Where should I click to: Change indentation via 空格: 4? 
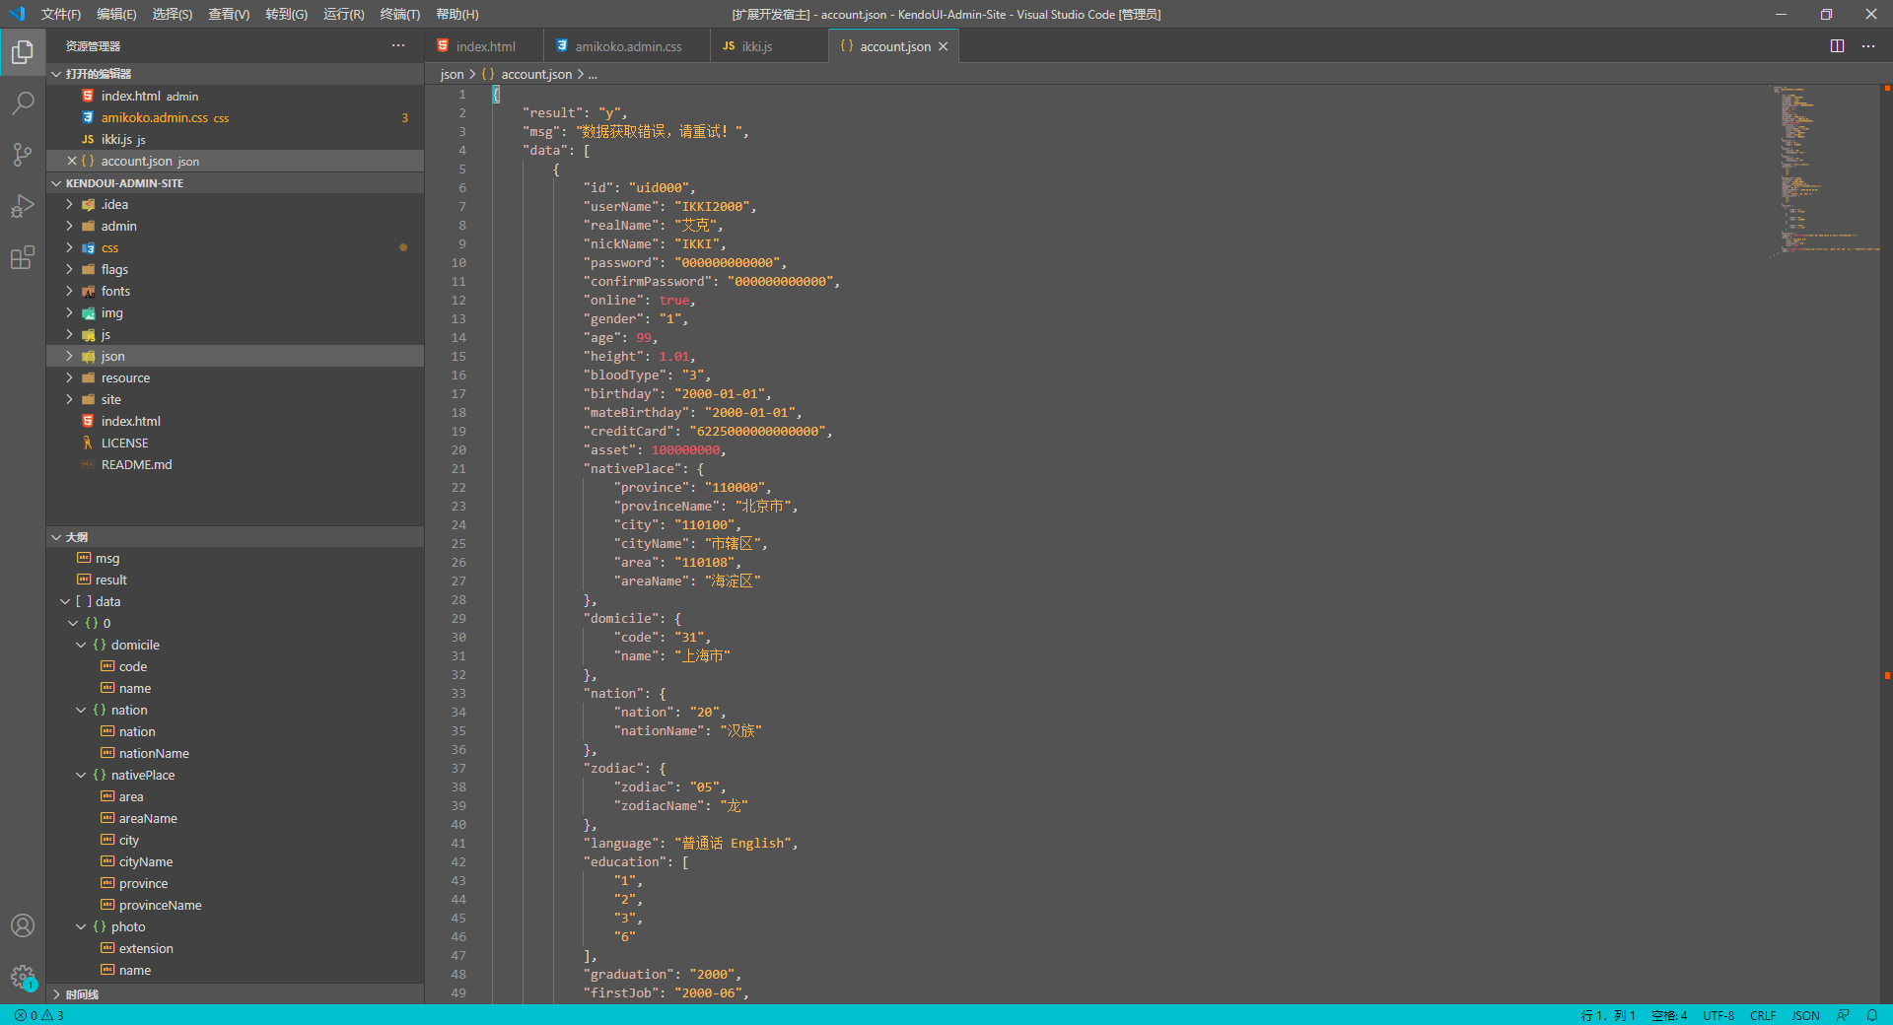coord(1669,1015)
